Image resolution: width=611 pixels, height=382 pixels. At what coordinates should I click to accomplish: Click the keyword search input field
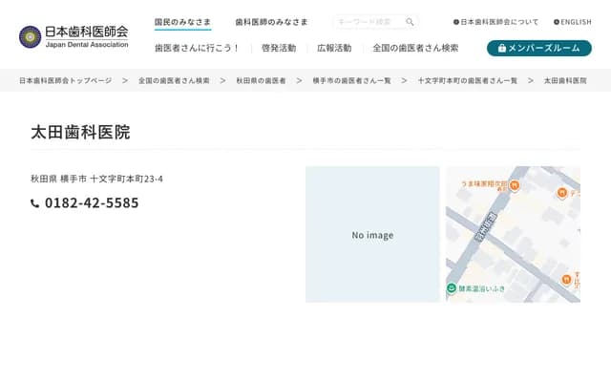(x=369, y=22)
